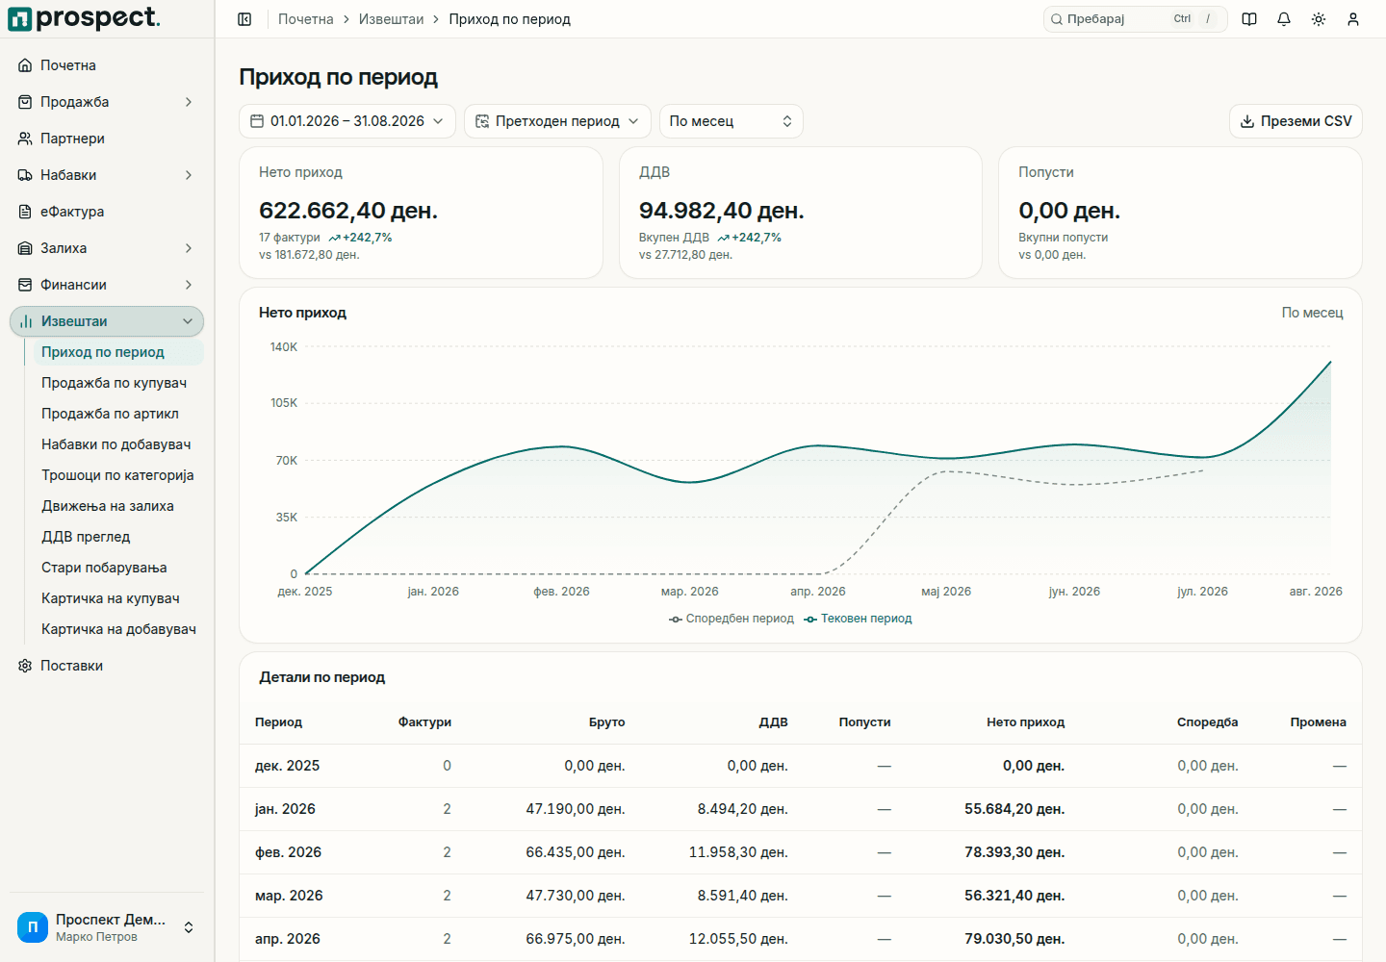Screen dimensions: 1386x962
Task: Go to Почетна in sidebar
Action: (x=107, y=65)
